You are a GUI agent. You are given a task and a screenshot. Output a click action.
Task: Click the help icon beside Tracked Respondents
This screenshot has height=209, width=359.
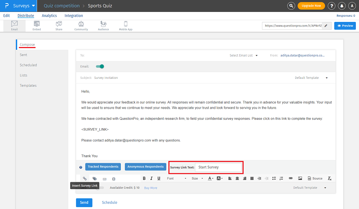point(81,168)
